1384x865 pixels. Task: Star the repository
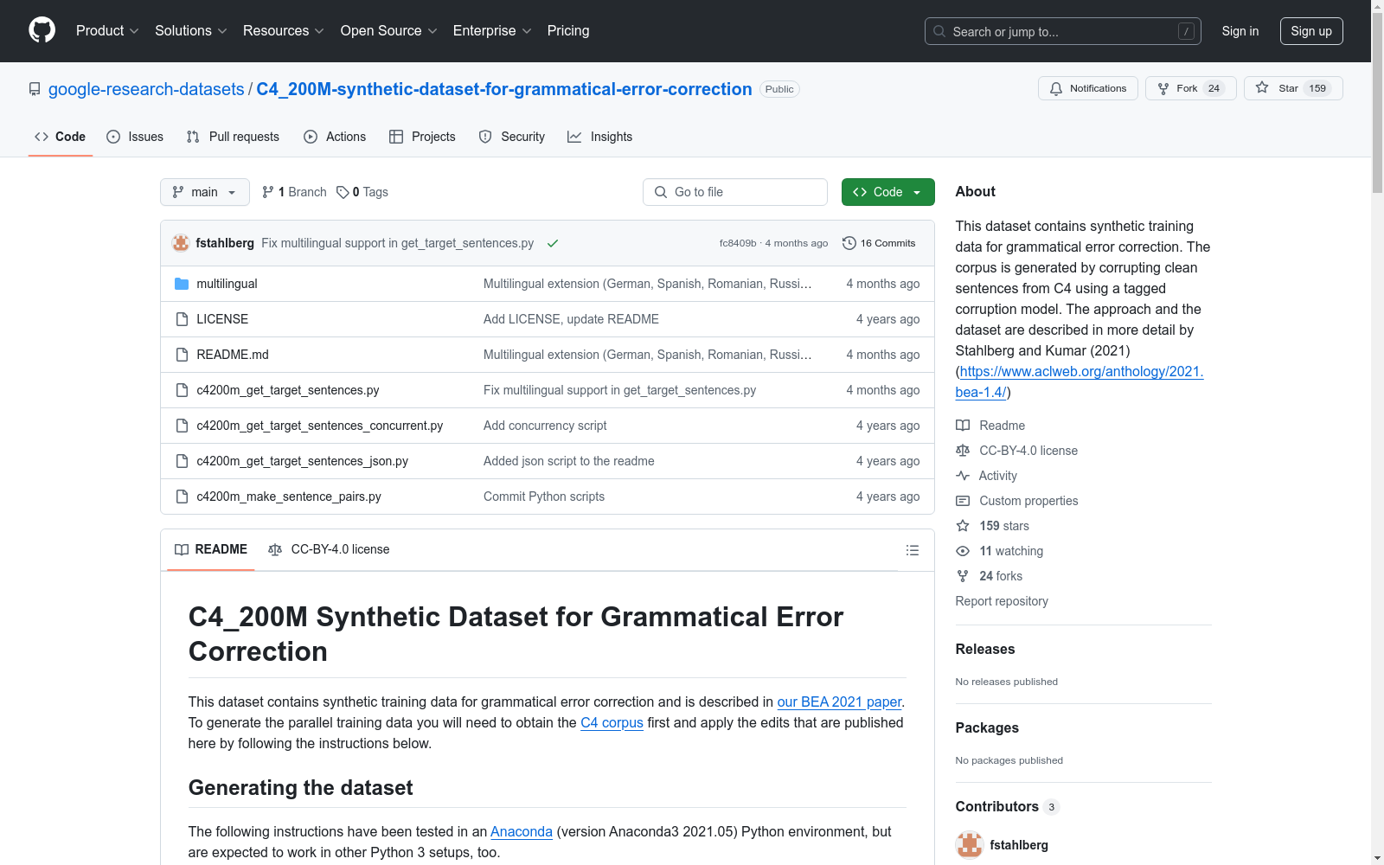click(x=1292, y=88)
